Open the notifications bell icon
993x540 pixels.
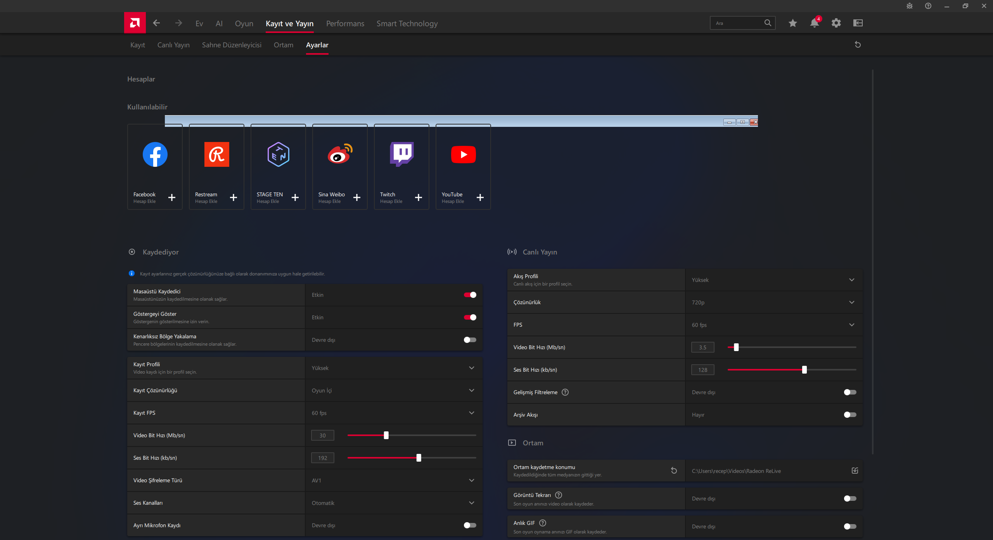pos(815,23)
